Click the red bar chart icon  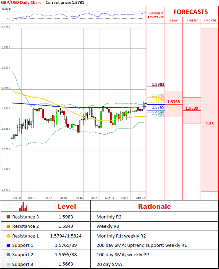pos(23,207)
